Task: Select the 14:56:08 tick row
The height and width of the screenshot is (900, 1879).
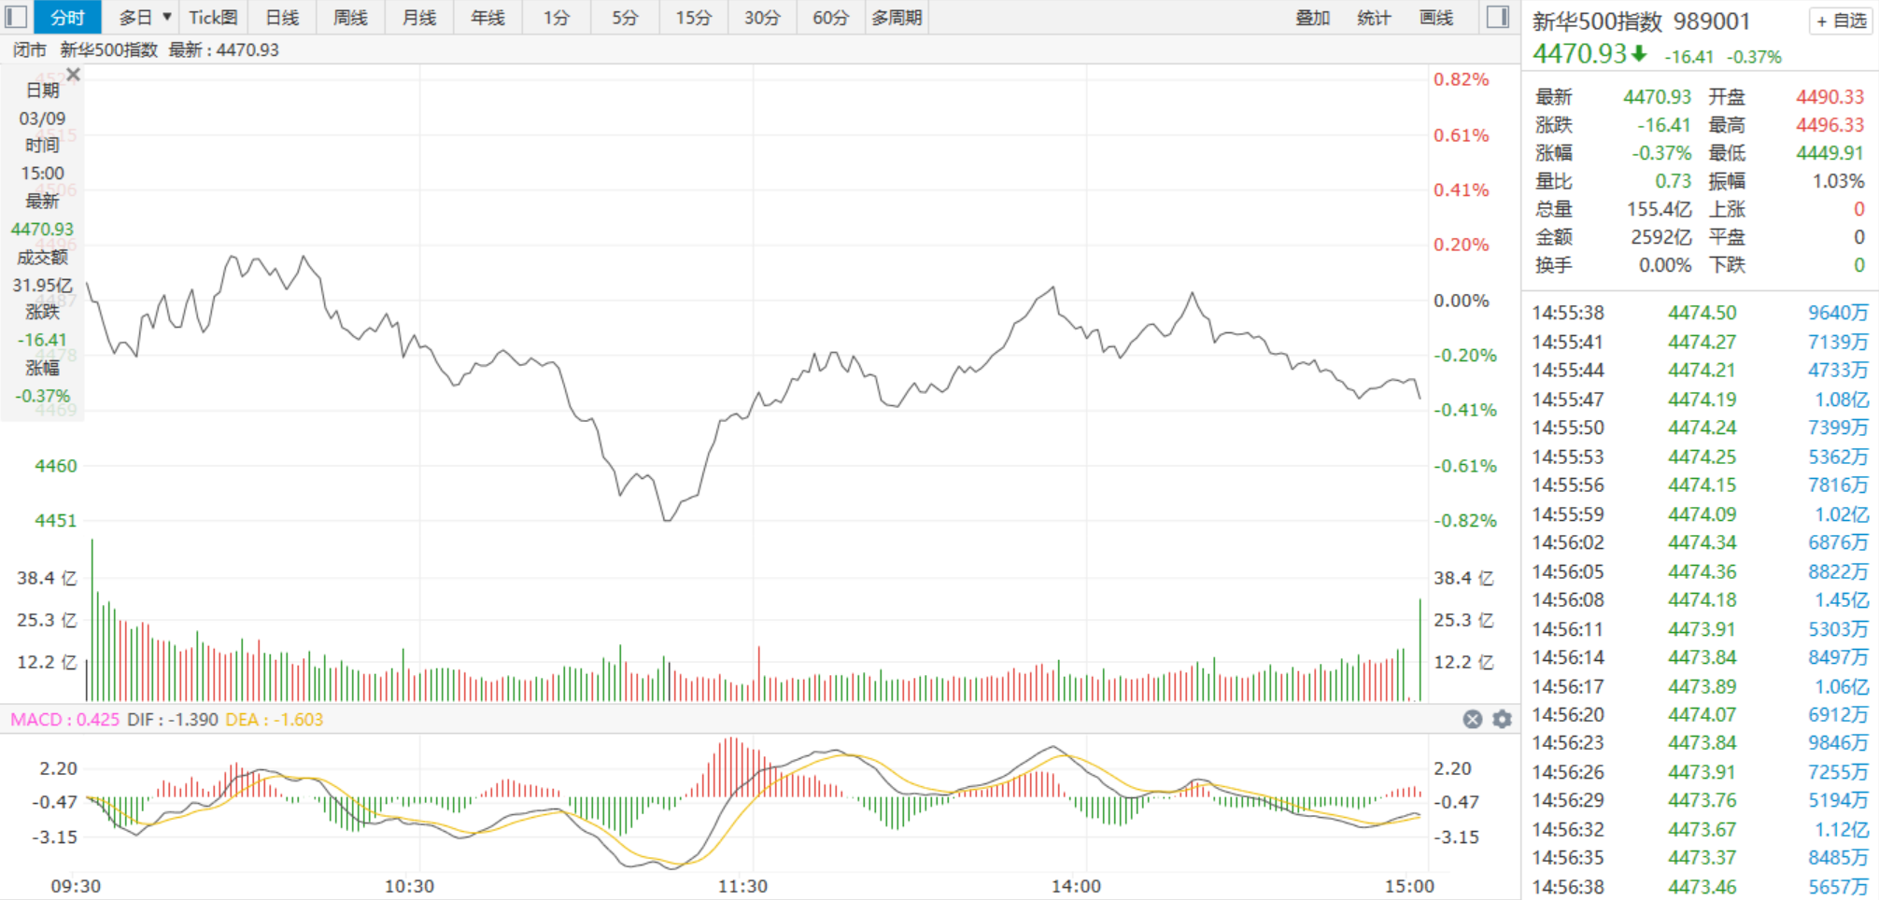Action: click(x=1700, y=600)
